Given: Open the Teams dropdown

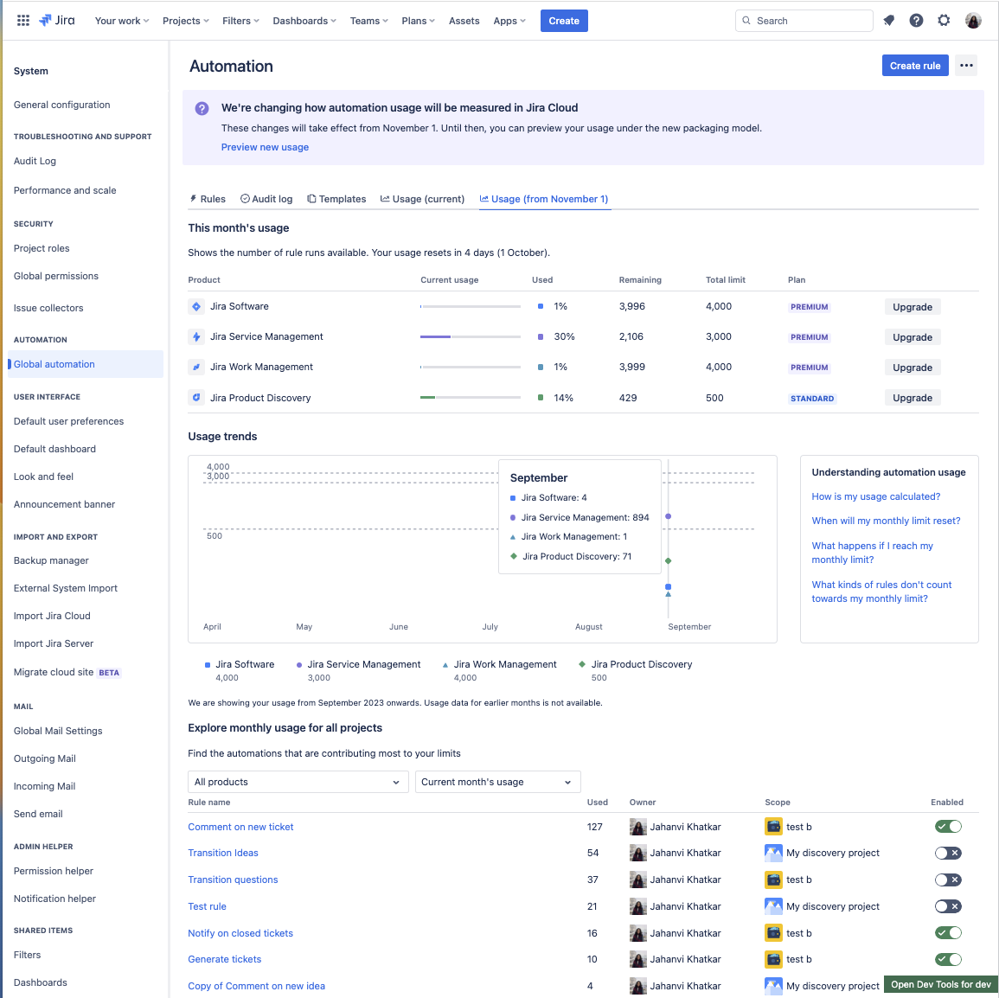Looking at the screenshot, I should tap(368, 21).
